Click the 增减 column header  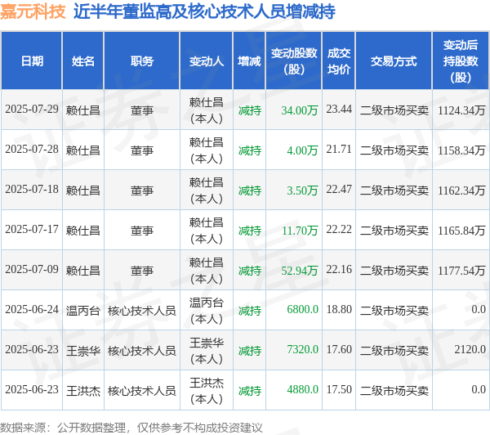tap(249, 61)
